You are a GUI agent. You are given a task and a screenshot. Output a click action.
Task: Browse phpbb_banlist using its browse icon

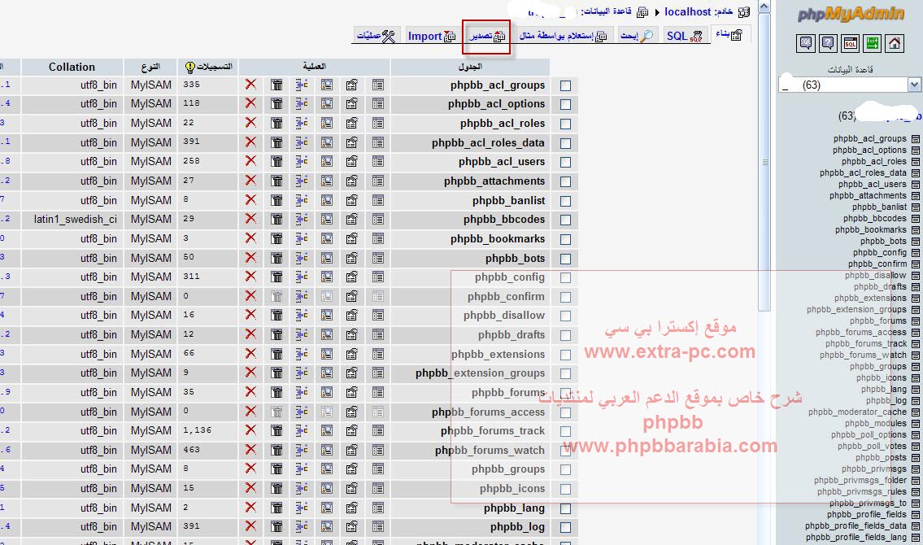tap(378, 200)
